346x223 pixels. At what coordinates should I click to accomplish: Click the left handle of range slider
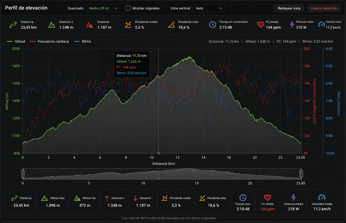[23, 174]
